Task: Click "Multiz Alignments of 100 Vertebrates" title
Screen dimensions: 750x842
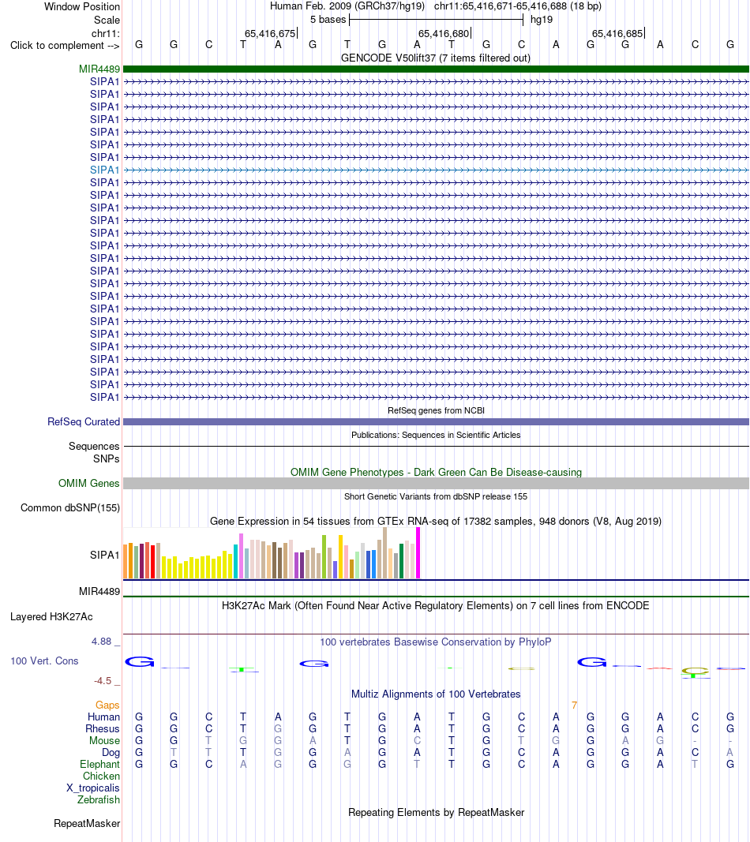Action: (436, 694)
